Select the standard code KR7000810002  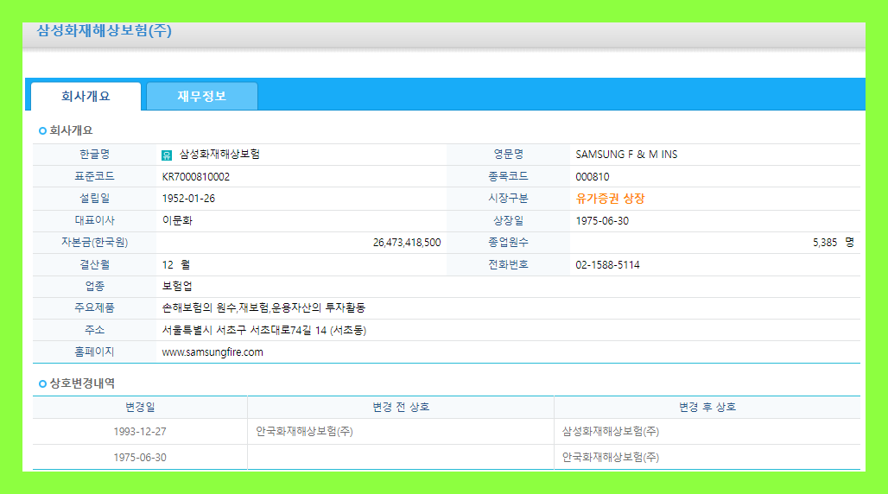pyautogui.click(x=196, y=177)
